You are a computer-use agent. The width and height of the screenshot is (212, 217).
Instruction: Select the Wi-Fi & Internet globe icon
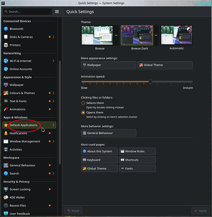pos(6,61)
